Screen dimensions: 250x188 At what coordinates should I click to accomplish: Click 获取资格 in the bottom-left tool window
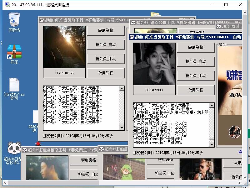pyautogui.click(x=84, y=160)
